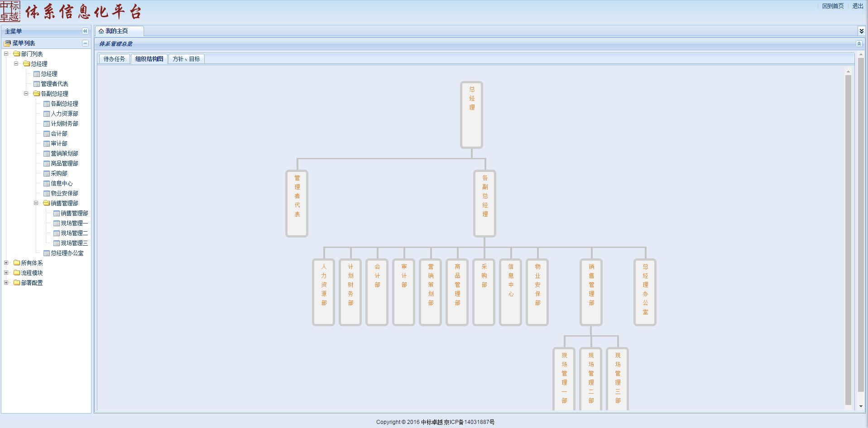This screenshot has height=428, width=868.
Task: Open the 方针、目标 tab
Action: pos(186,59)
